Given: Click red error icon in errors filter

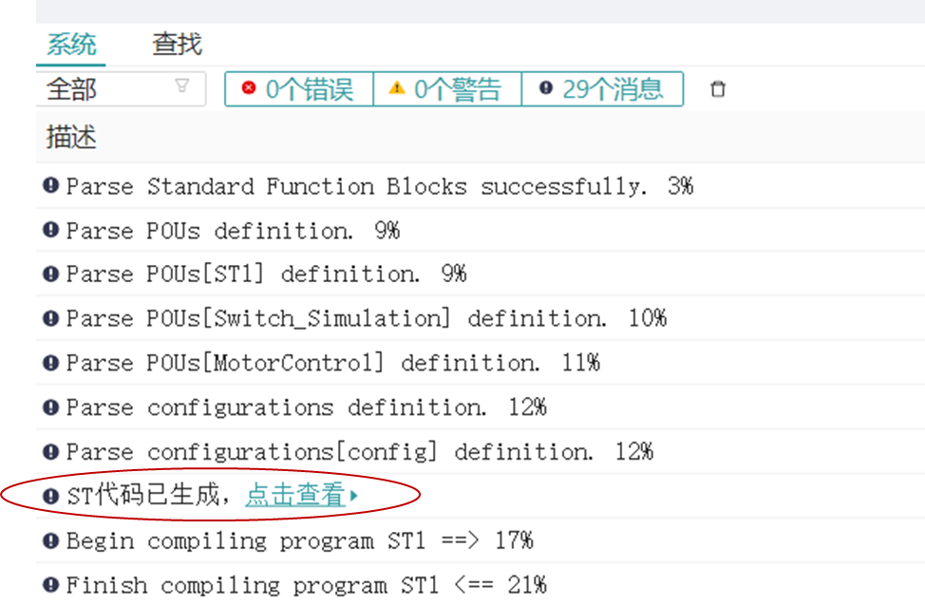Looking at the screenshot, I should (249, 88).
